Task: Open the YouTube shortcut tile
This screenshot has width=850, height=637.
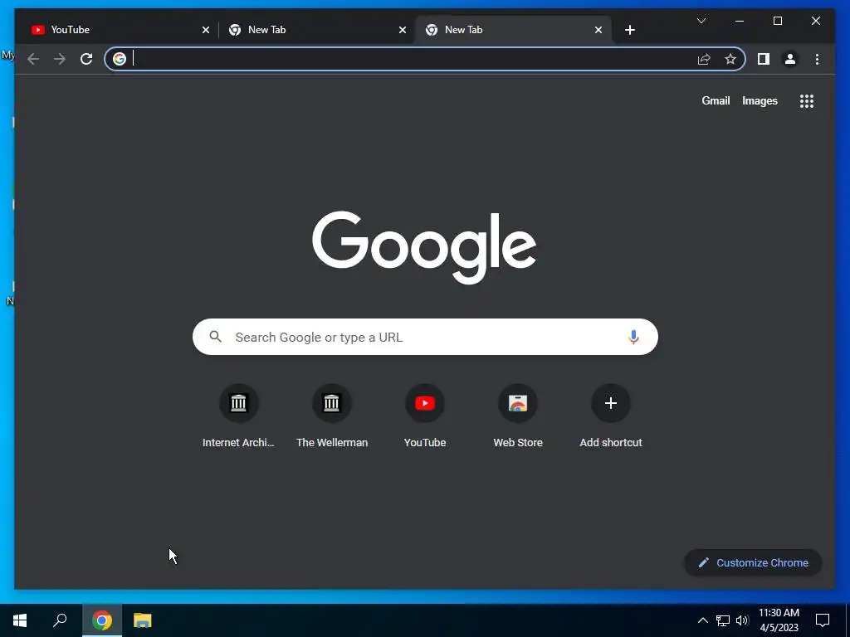Action: point(425,416)
